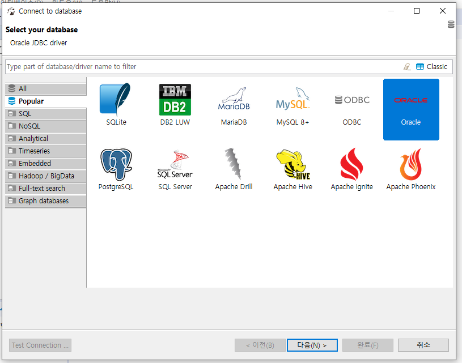Select the Oracle database tile
This screenshot has width=462, height=363.
click(x=411, y=109)
